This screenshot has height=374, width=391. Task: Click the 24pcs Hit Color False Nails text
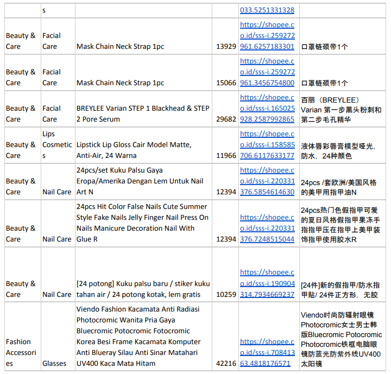coord(142,223)
